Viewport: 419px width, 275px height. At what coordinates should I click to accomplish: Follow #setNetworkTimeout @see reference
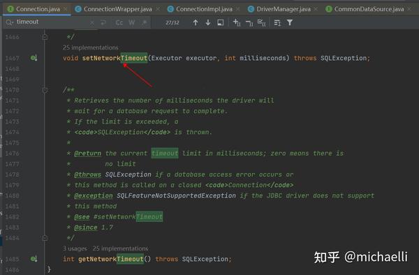[128, 217]
